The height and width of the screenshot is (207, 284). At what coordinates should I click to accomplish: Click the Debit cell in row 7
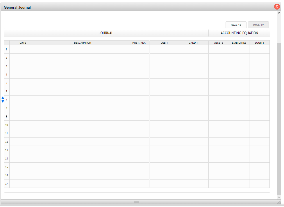coord(164,100)
